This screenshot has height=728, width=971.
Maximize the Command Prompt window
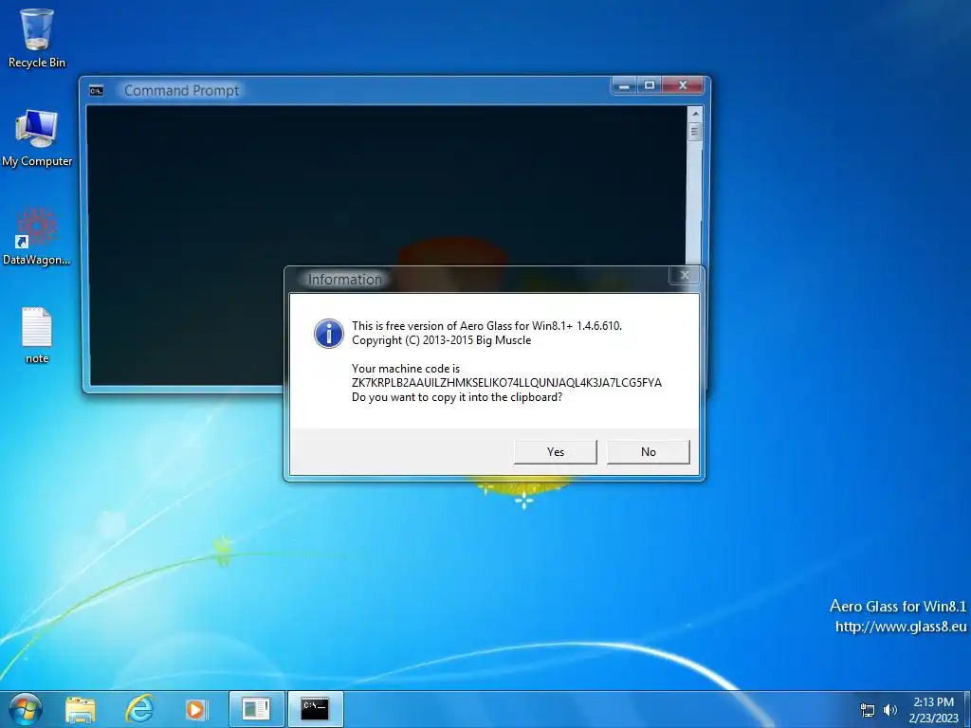[x=649, y=86]
